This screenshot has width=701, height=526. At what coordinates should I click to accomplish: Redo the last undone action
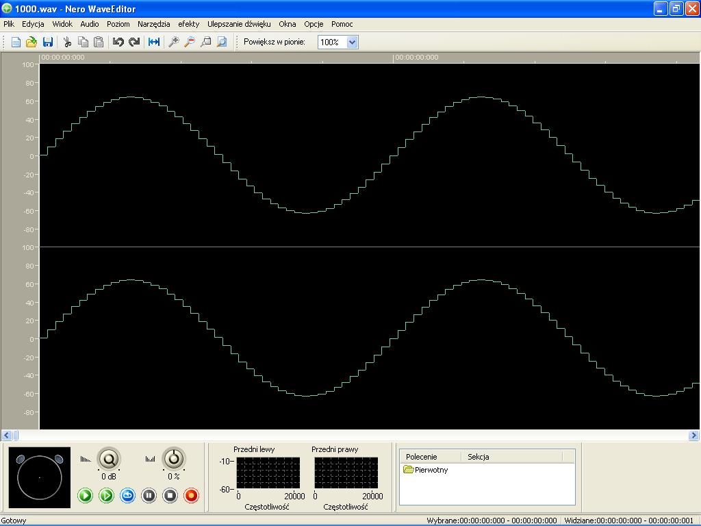tap(134, 42)
